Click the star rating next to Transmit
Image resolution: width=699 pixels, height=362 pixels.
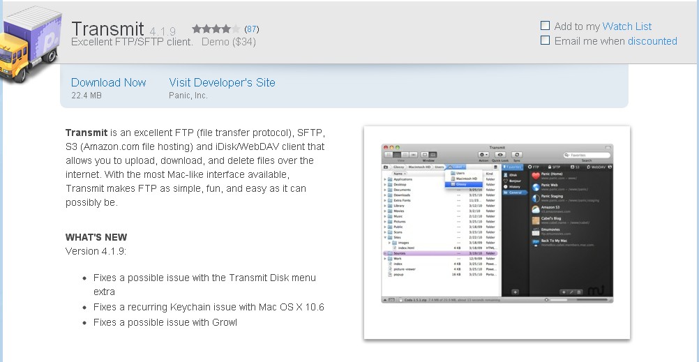216,29
